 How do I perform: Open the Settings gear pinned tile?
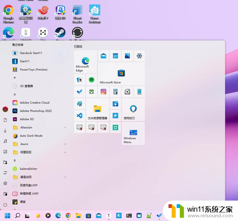click(x=139, y=56)
